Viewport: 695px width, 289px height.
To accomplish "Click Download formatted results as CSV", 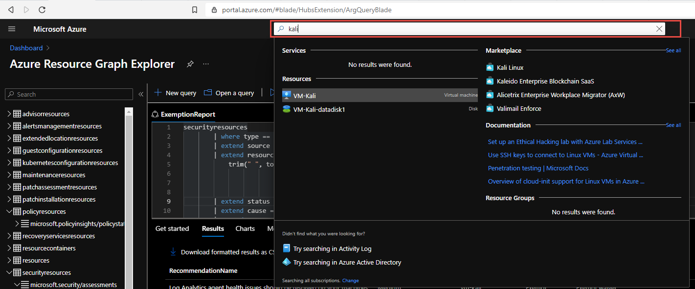I will pos(222,252).
